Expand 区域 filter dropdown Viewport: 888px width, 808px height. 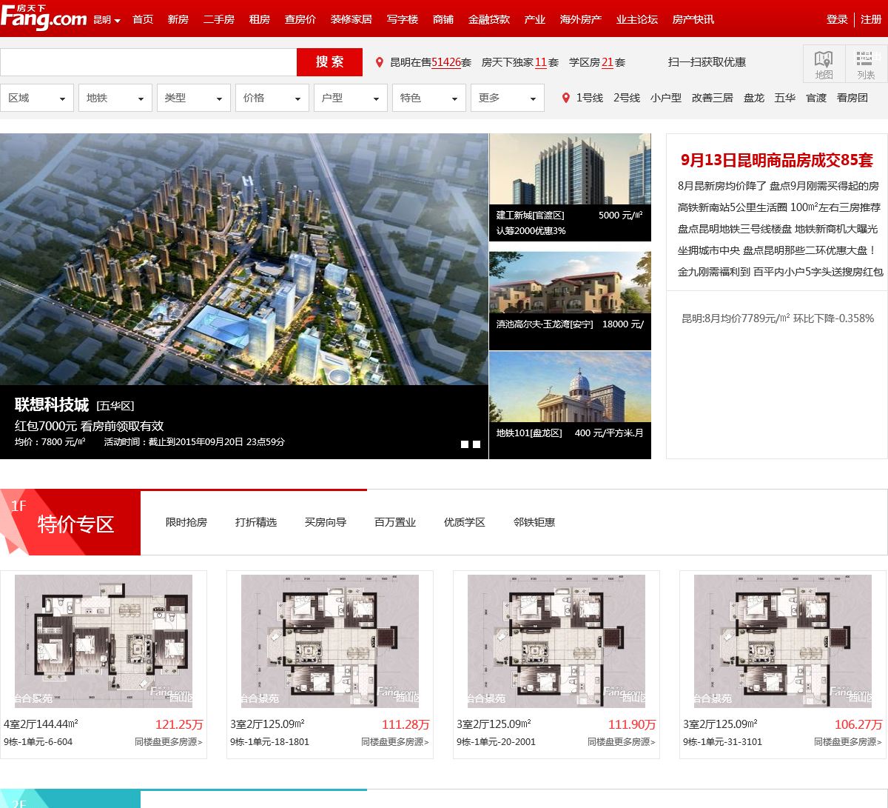pyautogui.click(x=37, y=98)
